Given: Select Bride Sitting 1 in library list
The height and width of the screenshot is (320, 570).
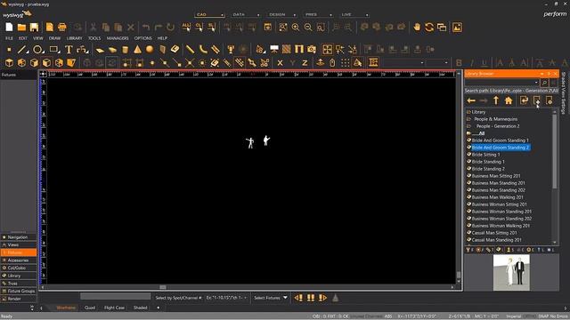Looking at the screenshot, I should pyautogui.click(x=485, y=155).
